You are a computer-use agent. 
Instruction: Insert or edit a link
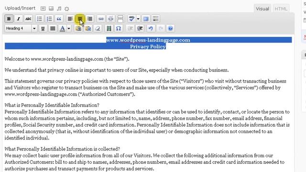pyautogui.click(x=101, y=19)
